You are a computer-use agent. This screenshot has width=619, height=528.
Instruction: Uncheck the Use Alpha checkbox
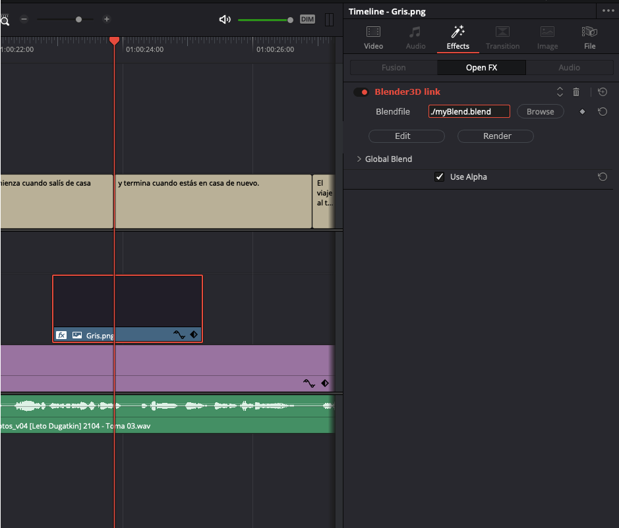[439, 176]
